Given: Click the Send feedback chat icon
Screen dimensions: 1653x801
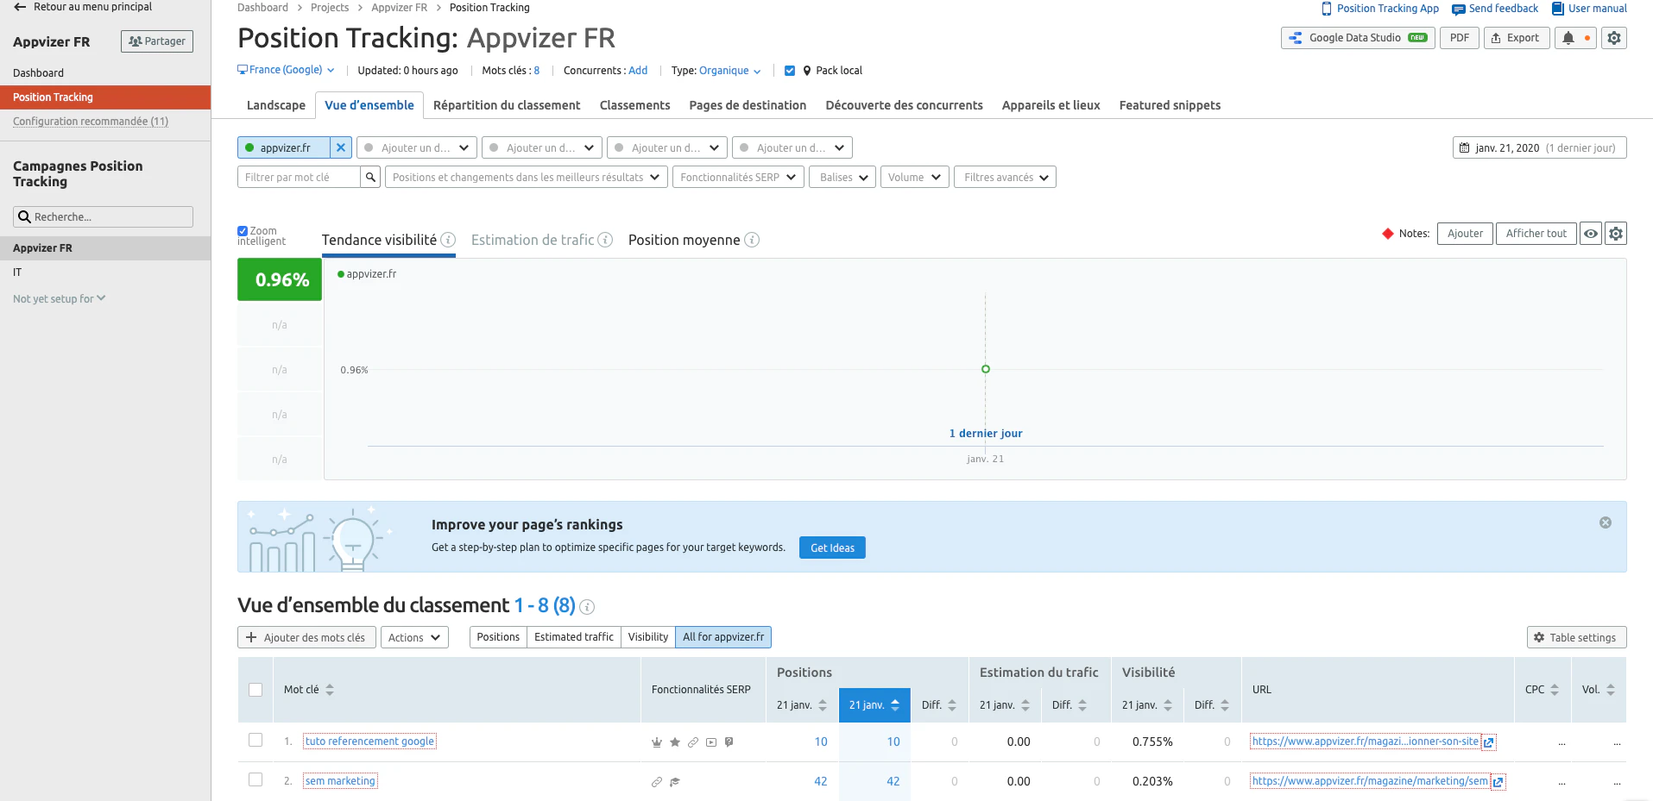Looking at the screenshot, I should click(x=1459, y=9).
